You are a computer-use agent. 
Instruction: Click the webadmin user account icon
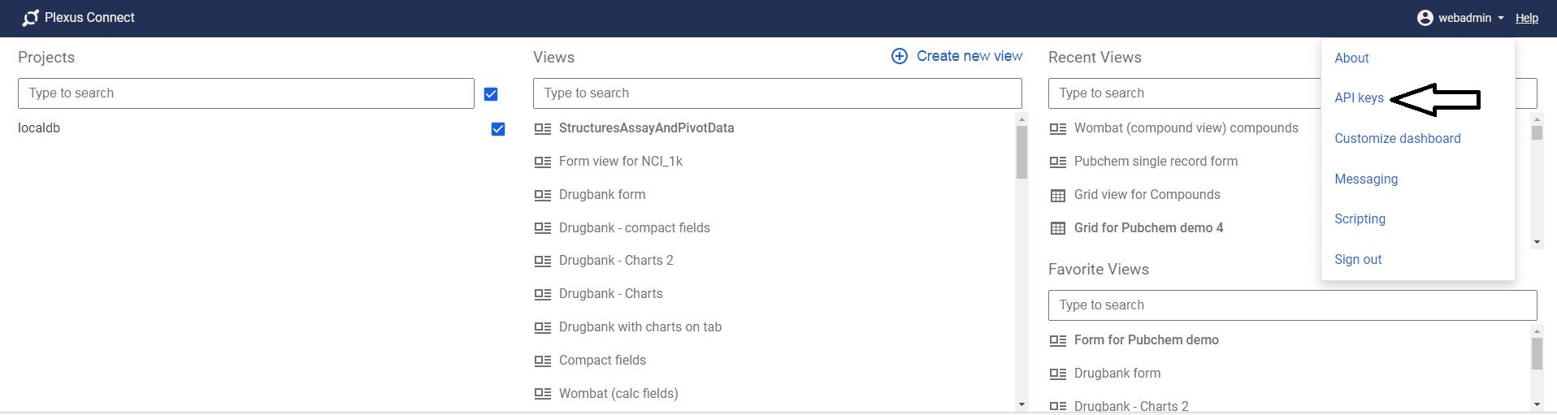tap(1425, 18)
